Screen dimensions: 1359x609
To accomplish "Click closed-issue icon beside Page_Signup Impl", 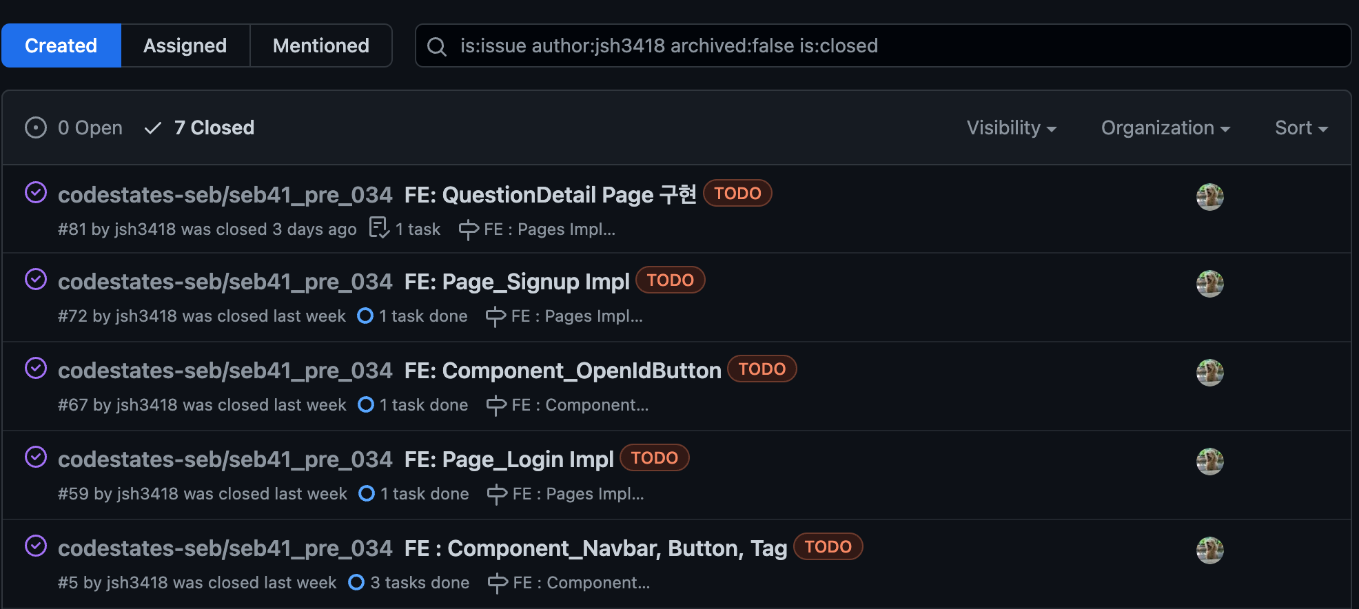I will pyautogui.click(x=36, y=279).
